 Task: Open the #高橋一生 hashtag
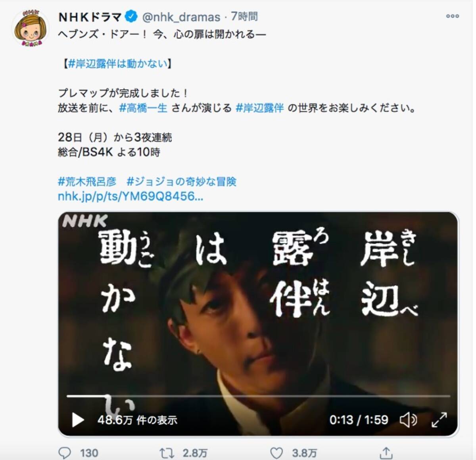[143, 108]
